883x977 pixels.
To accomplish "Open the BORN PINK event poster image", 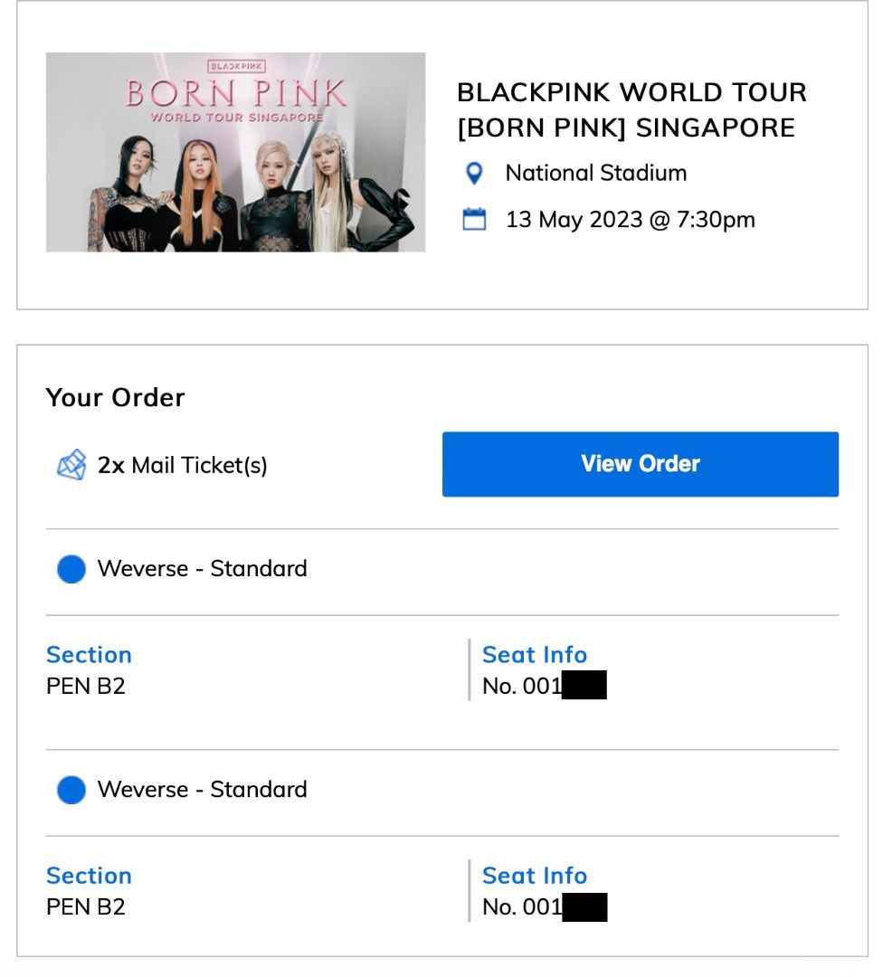I will (x=236, y=151).
